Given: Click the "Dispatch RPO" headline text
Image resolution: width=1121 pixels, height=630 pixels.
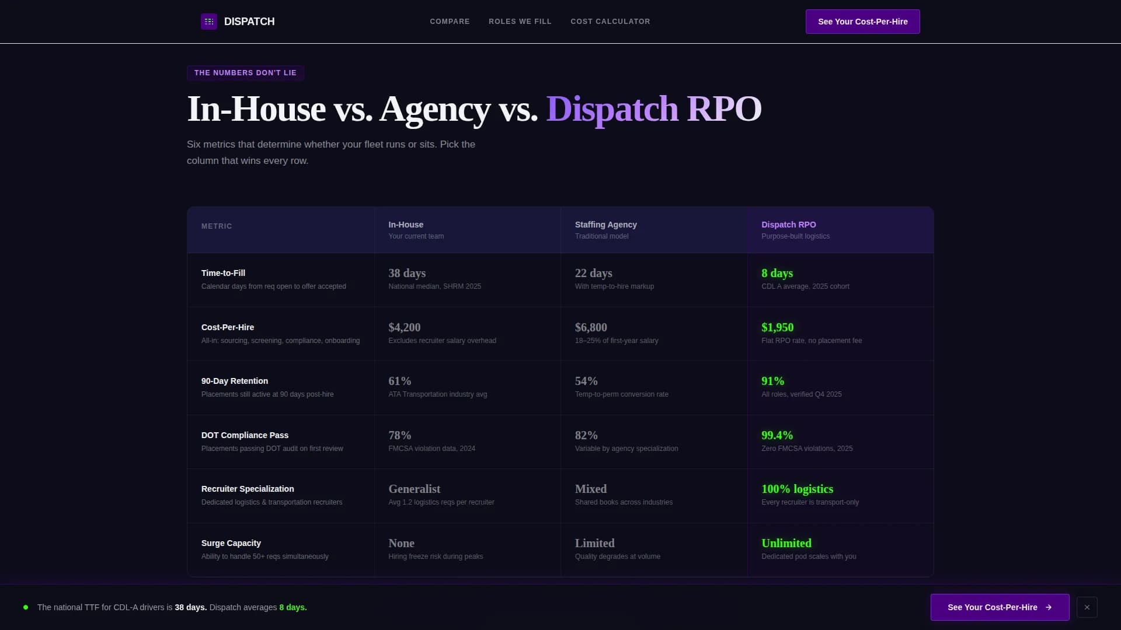Looking at the screenshot, I should [653, 108].
